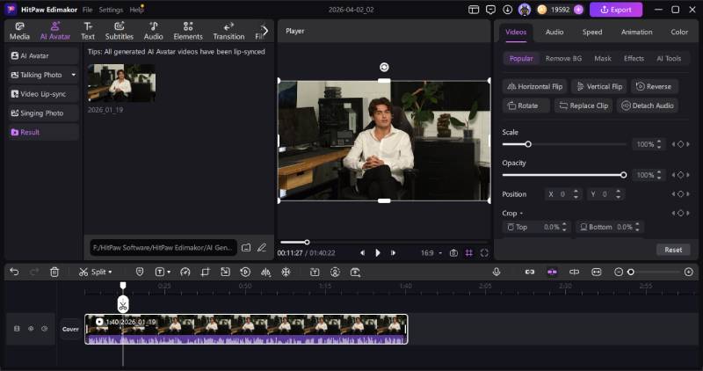Screen dimensions: 703x371
Task: Adjust Opacity percentage stepper
Action: pos(658,175)
